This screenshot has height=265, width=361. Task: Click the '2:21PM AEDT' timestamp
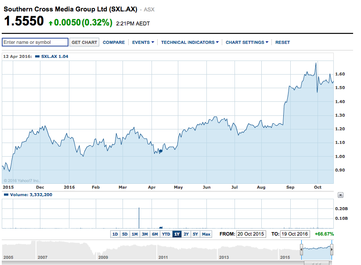point(133,24)
